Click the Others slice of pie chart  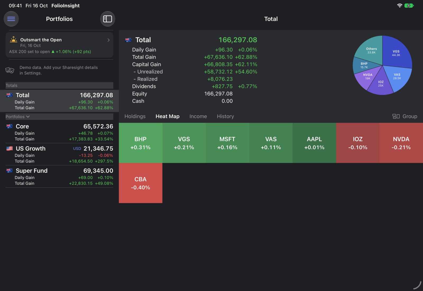click(x=371, y=50)
